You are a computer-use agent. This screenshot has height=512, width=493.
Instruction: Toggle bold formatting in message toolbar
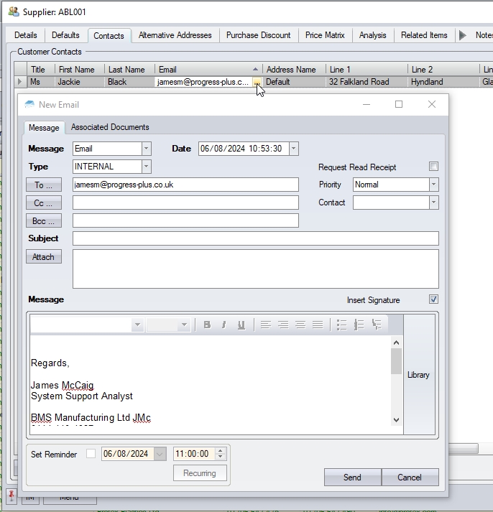pyautogui.click(x=207, y=325)
